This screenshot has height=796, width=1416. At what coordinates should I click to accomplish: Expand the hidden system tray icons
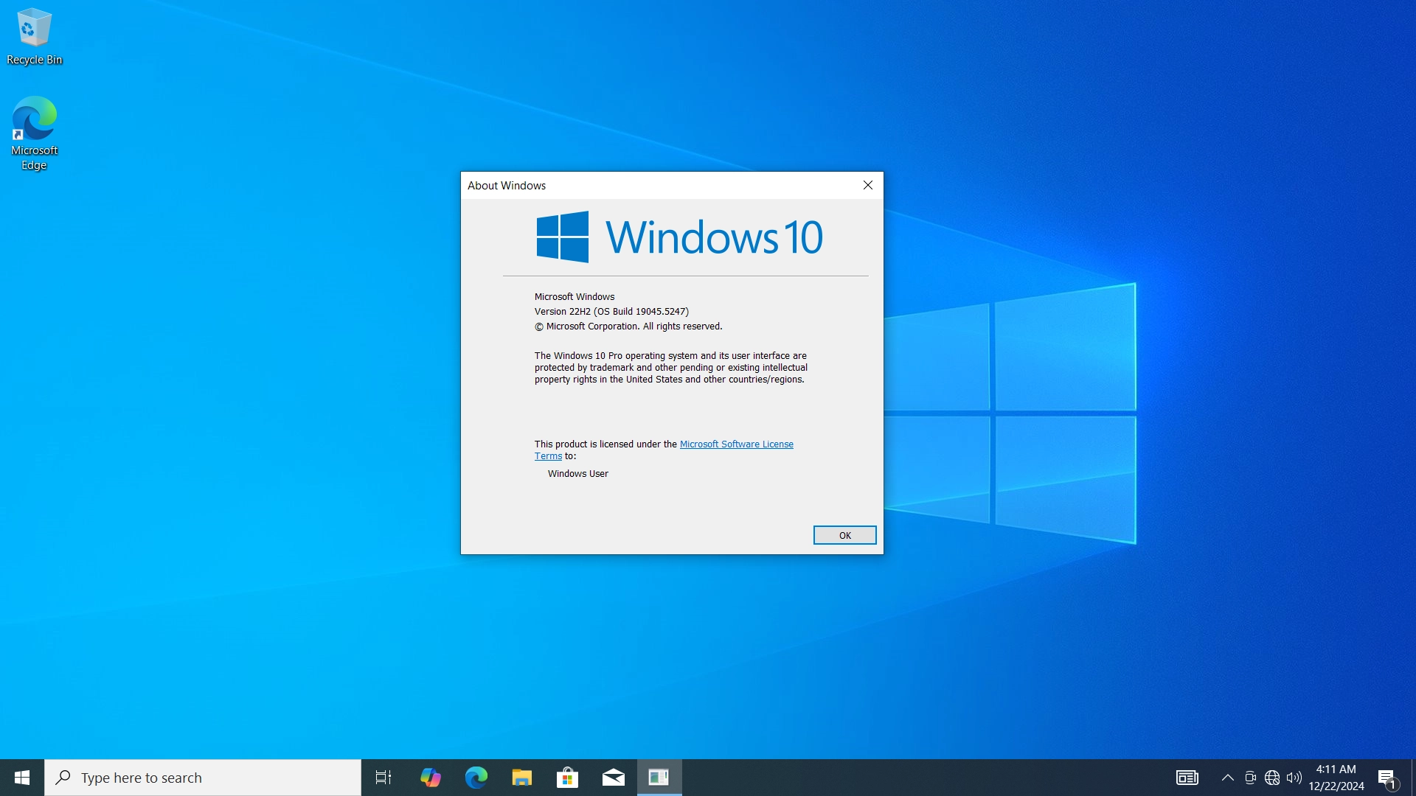tap(1228, 778)
